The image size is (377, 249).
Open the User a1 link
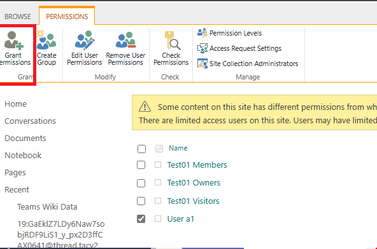click(181, 219)
